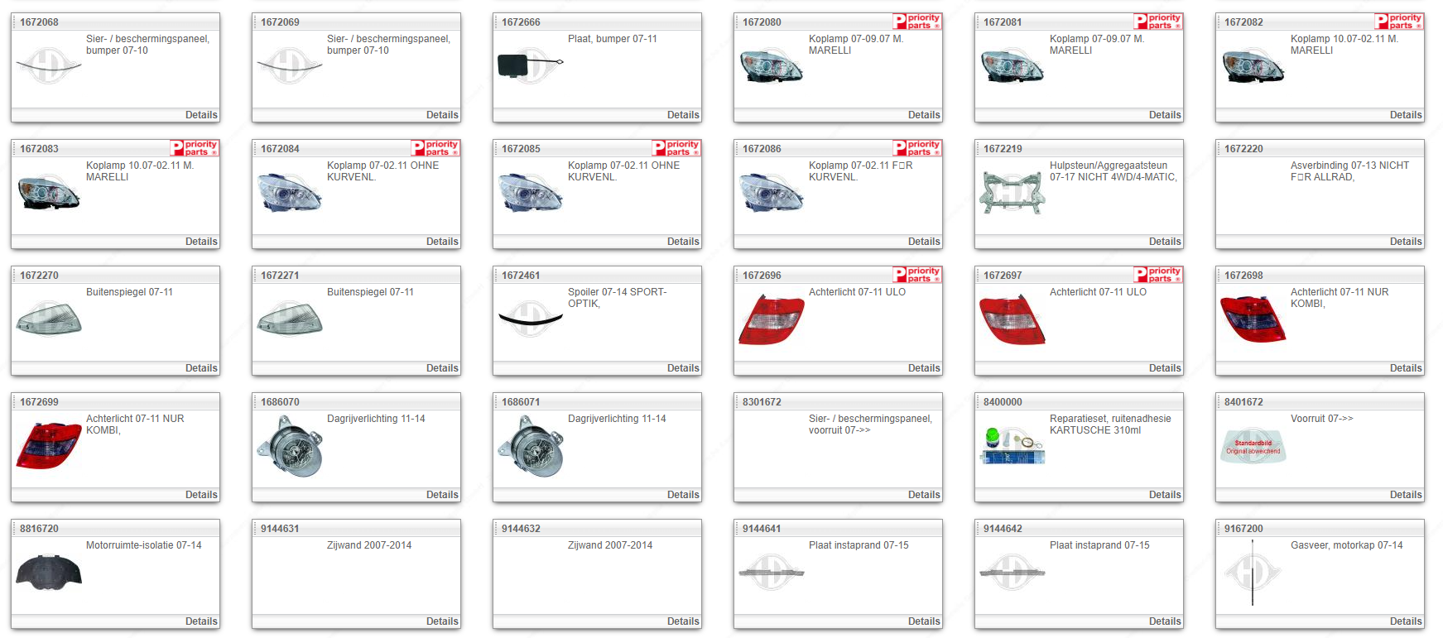This screenshot has height=638, width=1443.
Task: Open Details for Plaat instaprand 9144642
Action: coord(1165,621)
